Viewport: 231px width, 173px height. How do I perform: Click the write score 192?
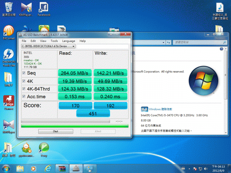[110, 106]
